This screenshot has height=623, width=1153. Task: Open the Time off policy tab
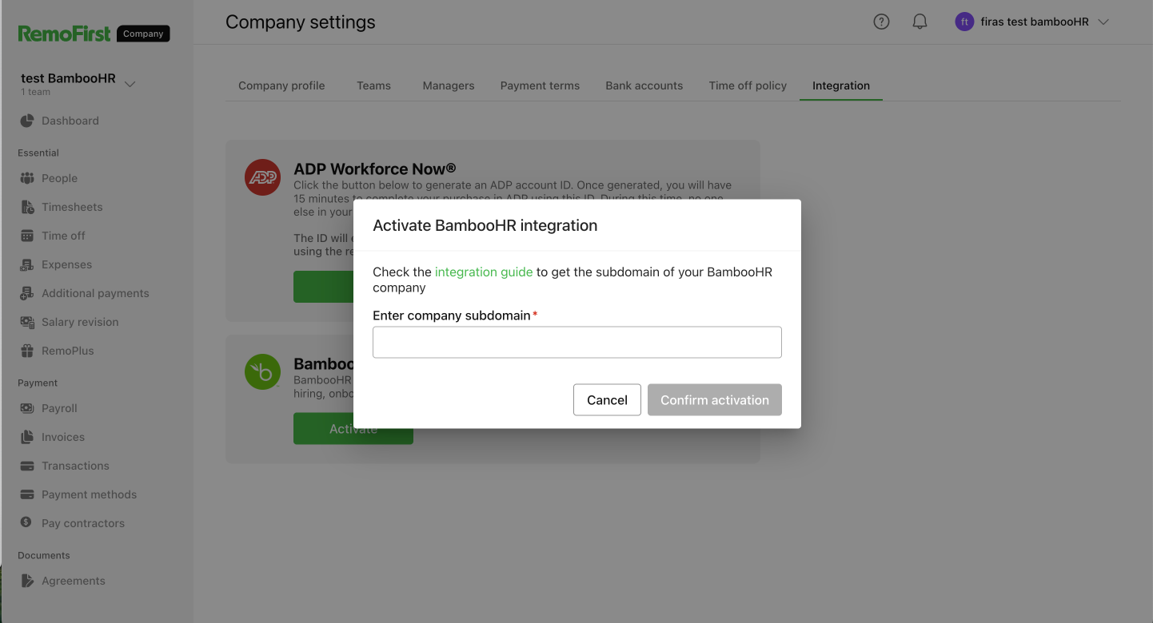click(748, 85)
